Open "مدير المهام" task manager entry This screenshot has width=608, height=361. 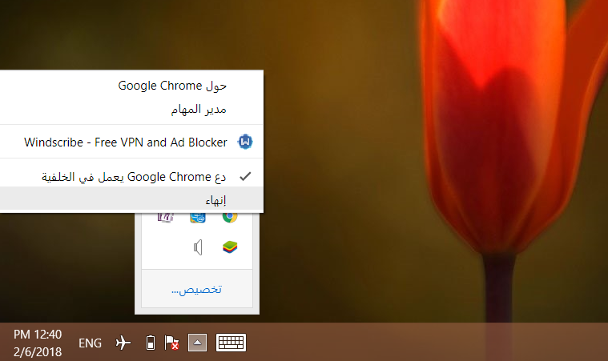200,108
